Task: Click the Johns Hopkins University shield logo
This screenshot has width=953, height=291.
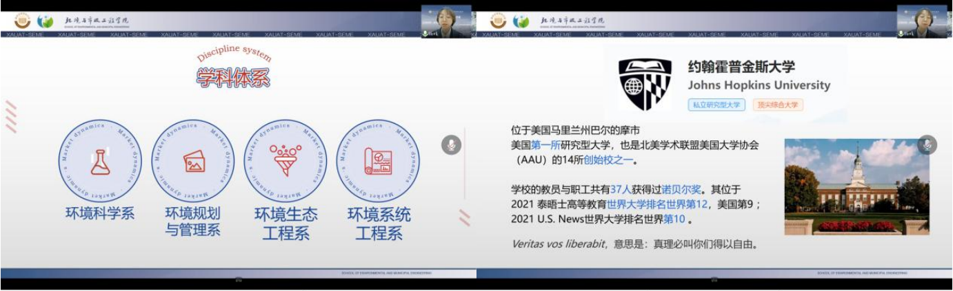Action: click(644, 85)
